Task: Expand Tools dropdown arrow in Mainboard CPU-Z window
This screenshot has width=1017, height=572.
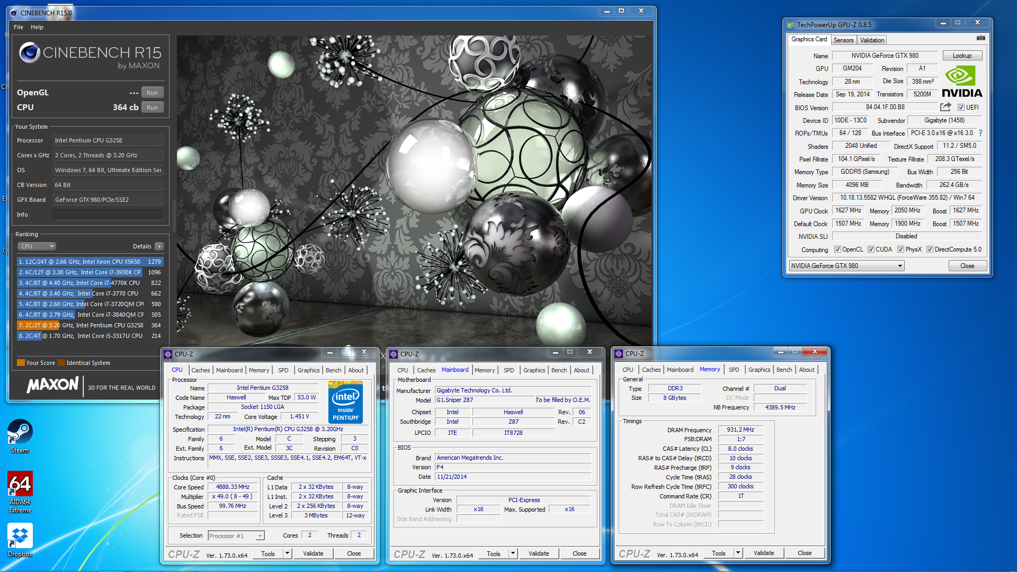Action: coord(513,553)
